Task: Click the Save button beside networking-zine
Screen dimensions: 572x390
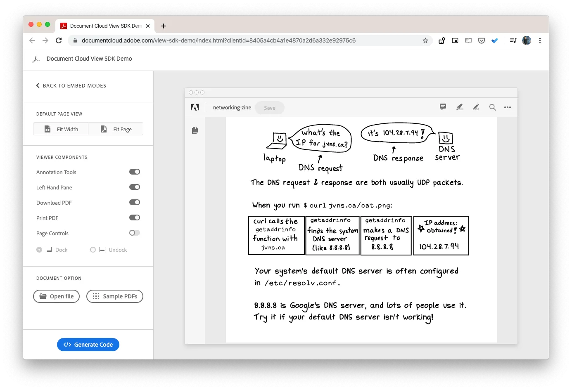Action: coord(269,108)
